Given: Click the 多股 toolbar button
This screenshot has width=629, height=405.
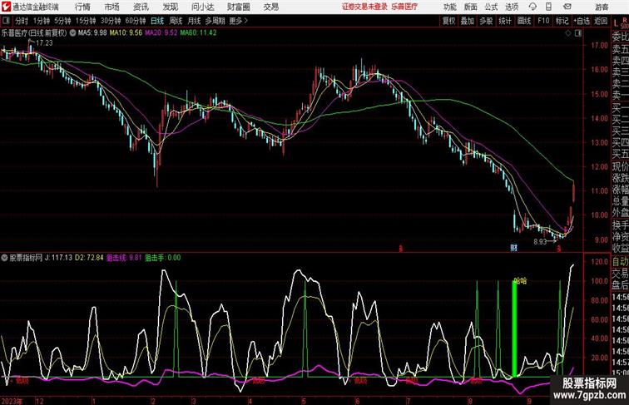Looking at the screenshot, I should (x=486, y=21).
